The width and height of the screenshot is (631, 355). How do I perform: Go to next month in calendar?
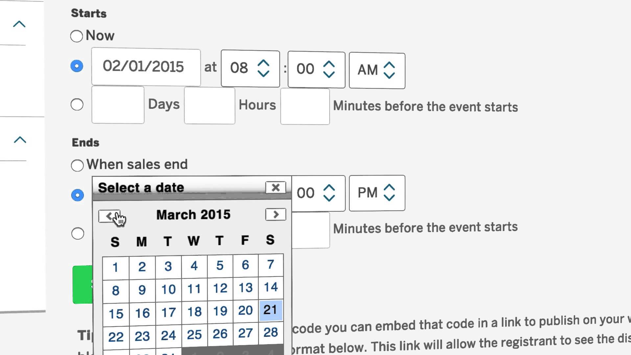[275, 215]
